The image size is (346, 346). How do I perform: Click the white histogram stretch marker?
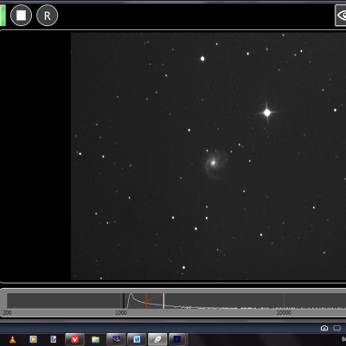(x=163, y=301)
